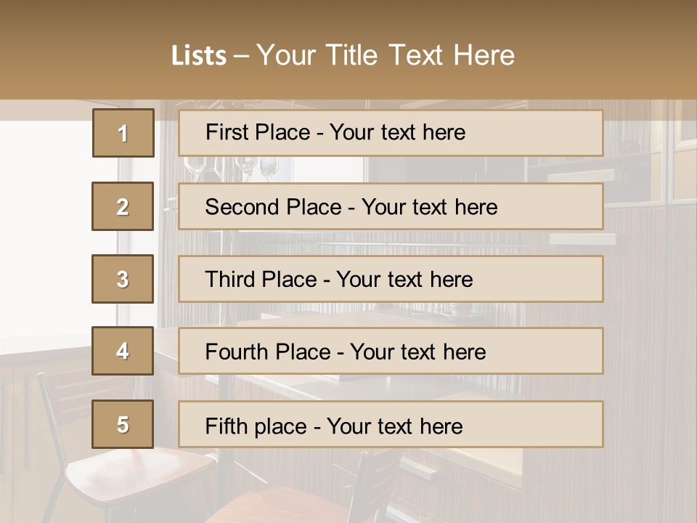Click the number 1 box
697x523 pixels.
click(x=123, y=133)
